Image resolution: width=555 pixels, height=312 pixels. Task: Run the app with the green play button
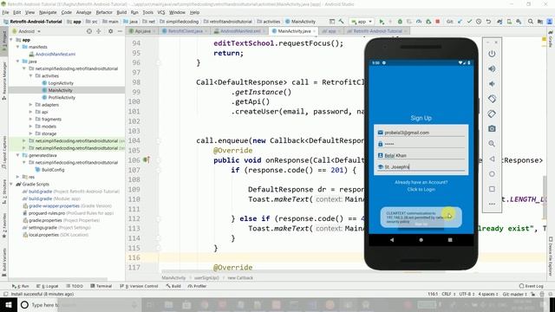(382, 22)
